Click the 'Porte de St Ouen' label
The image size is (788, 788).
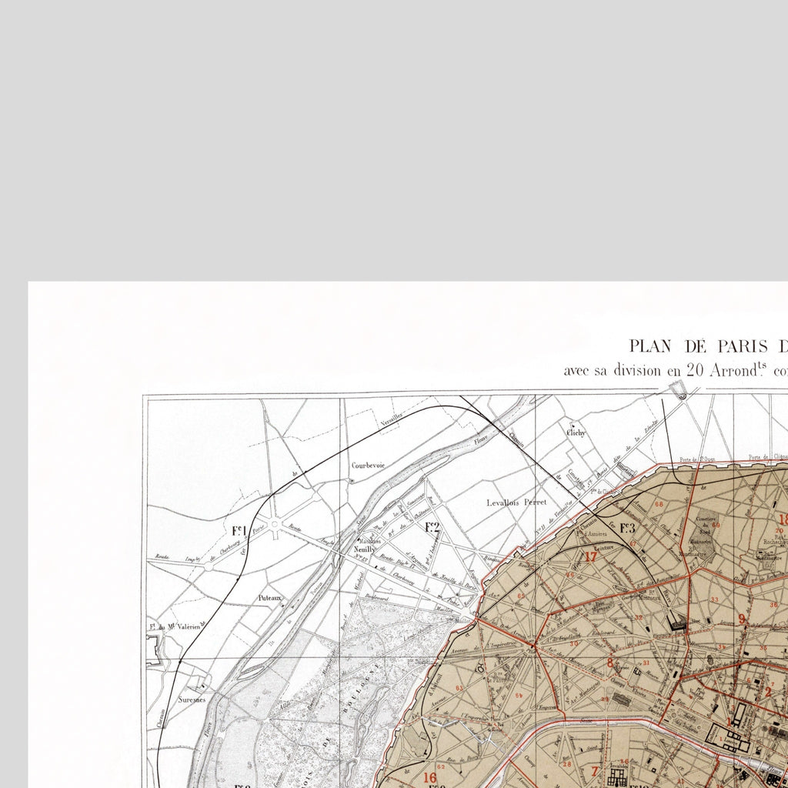coord(697,459)
